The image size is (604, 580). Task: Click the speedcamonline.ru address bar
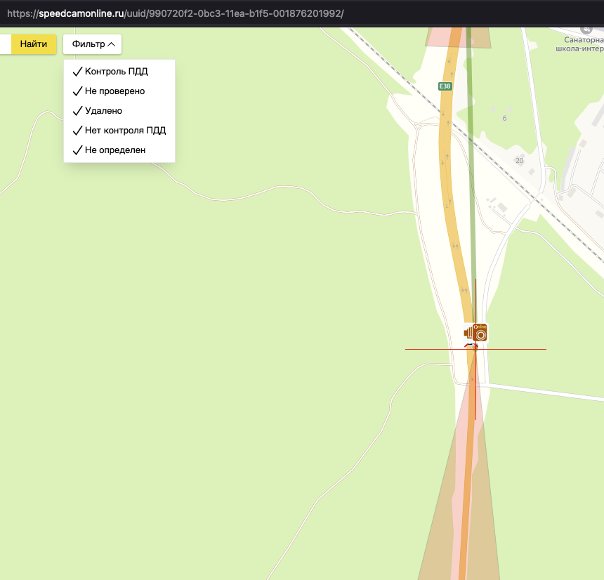pyautogui.click(x=176, y=13)
